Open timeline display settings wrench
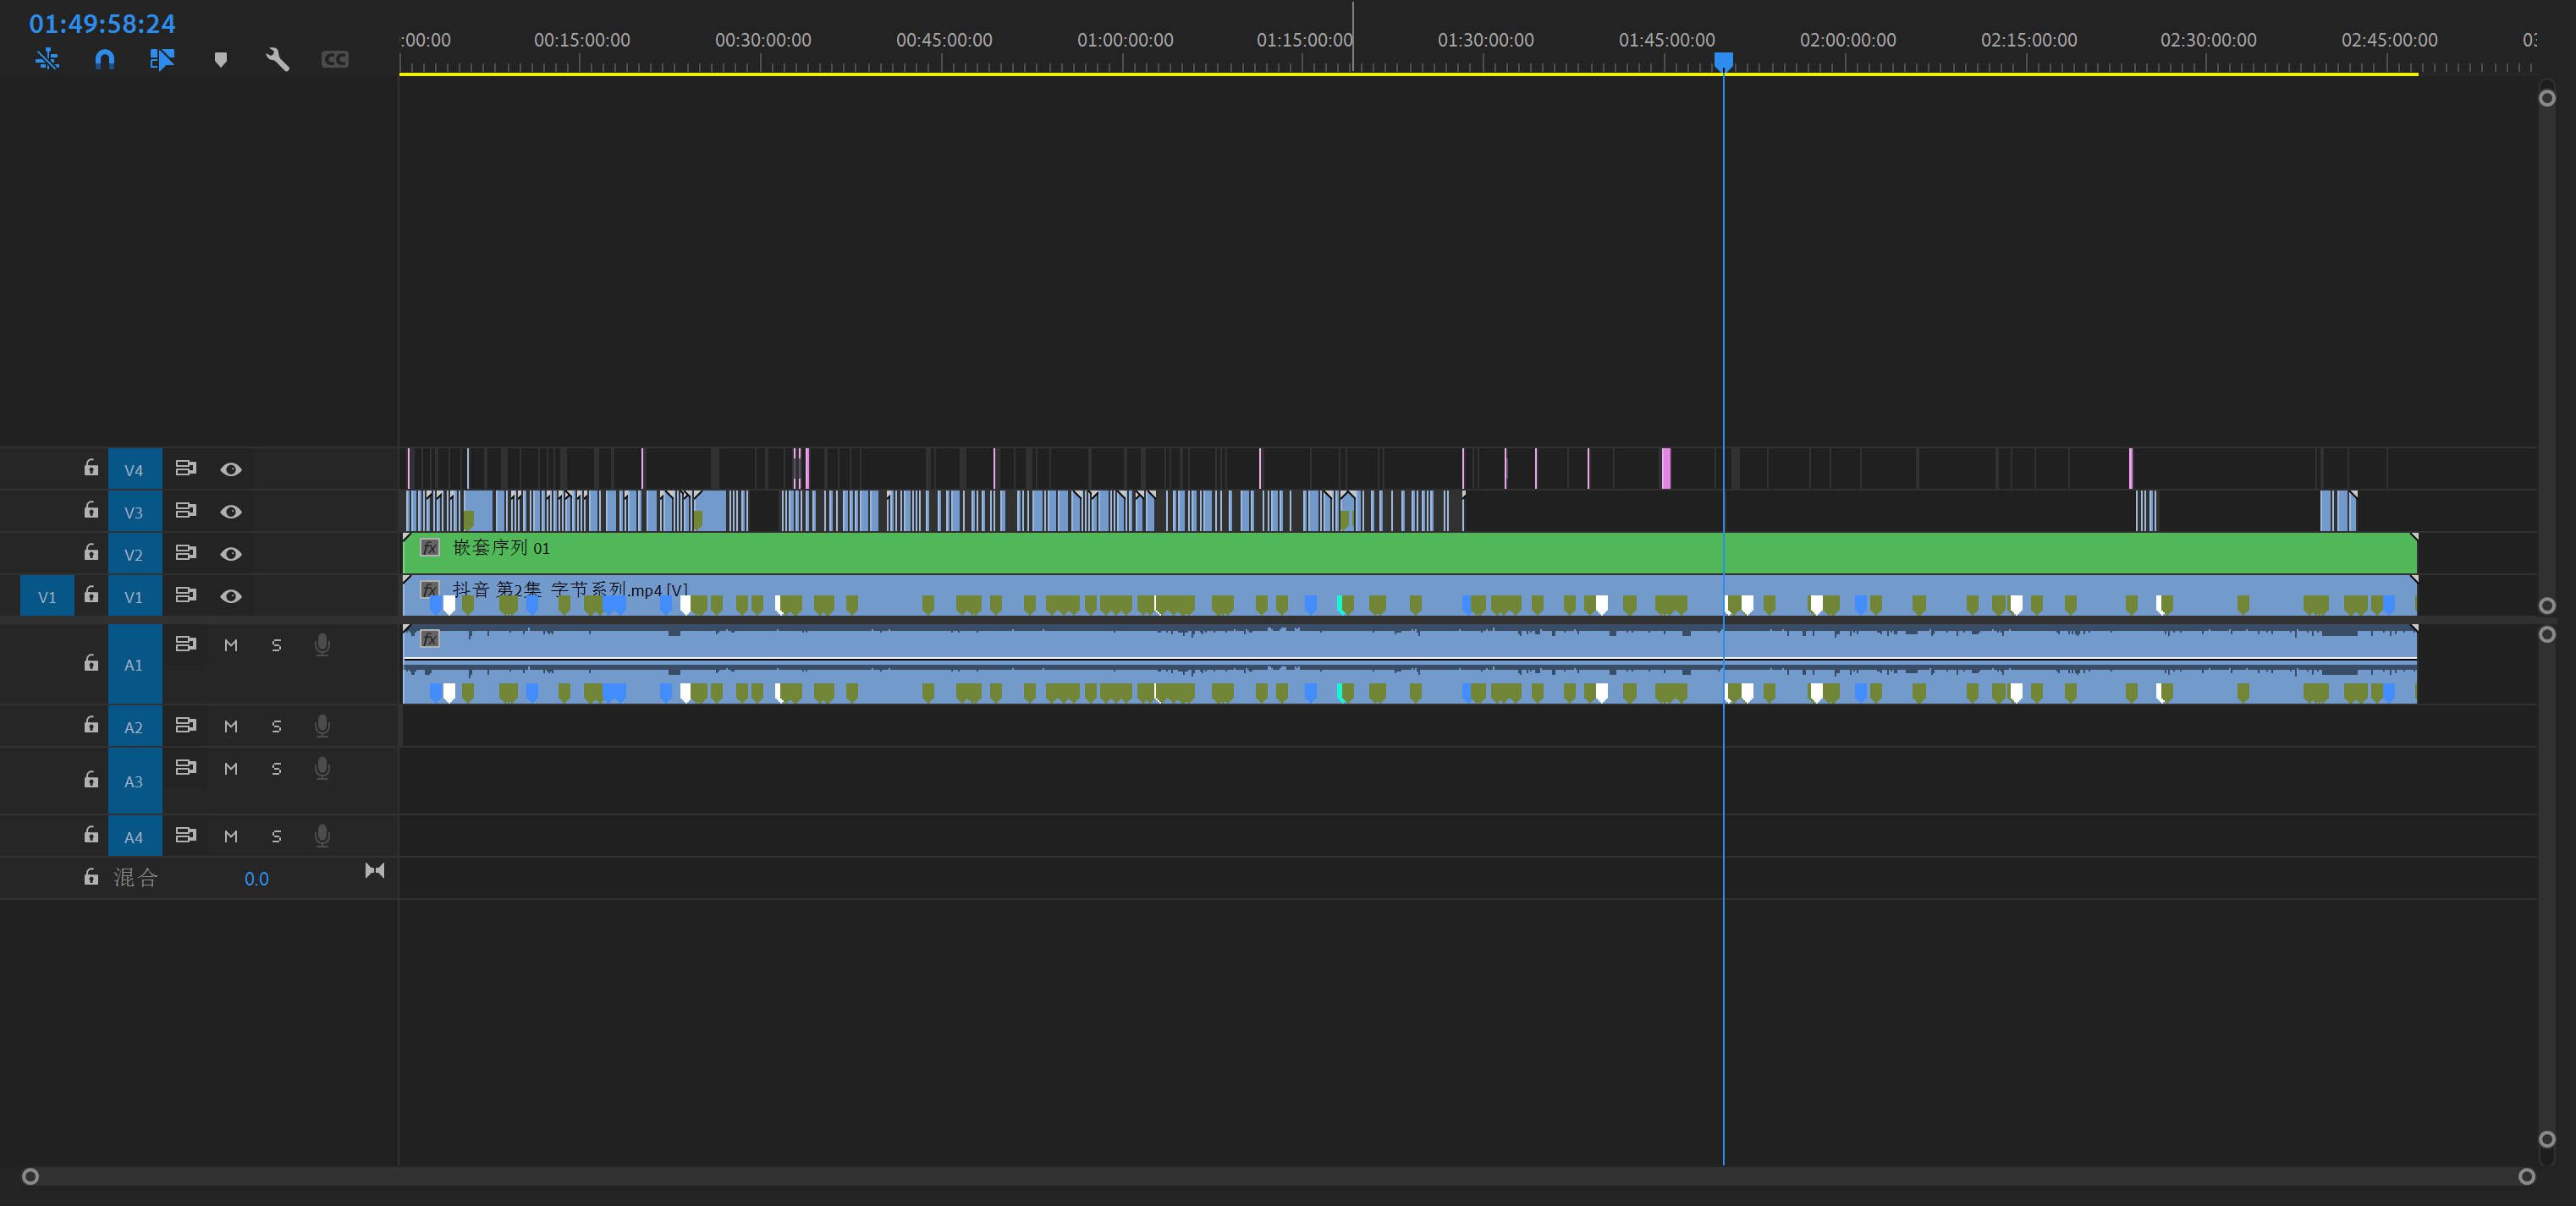Screen dimensions: 2576x1206 pos(277,60)
